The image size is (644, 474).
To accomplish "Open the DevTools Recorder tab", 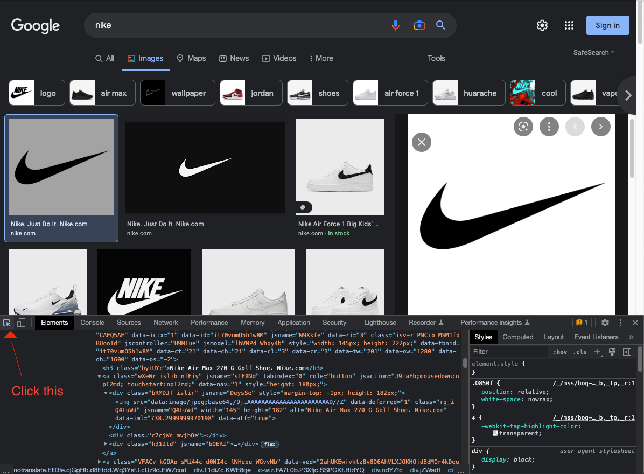I will pos(426,323).
